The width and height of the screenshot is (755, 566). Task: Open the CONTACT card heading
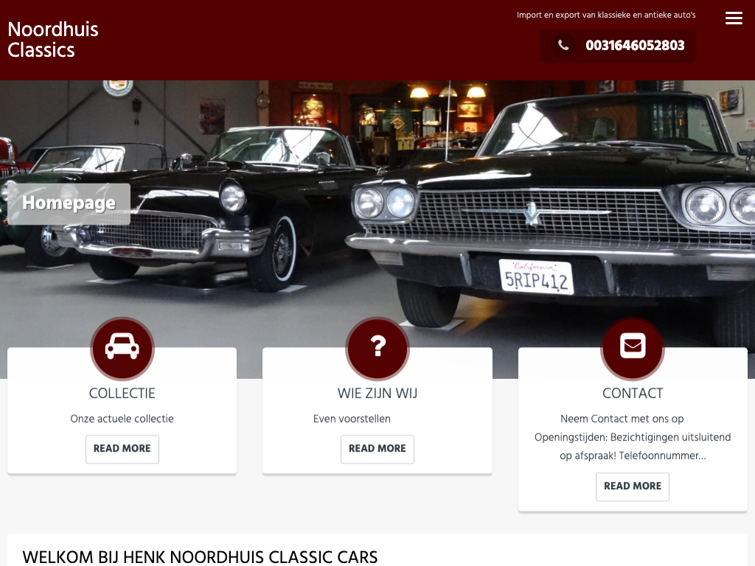tap(632, 394)
